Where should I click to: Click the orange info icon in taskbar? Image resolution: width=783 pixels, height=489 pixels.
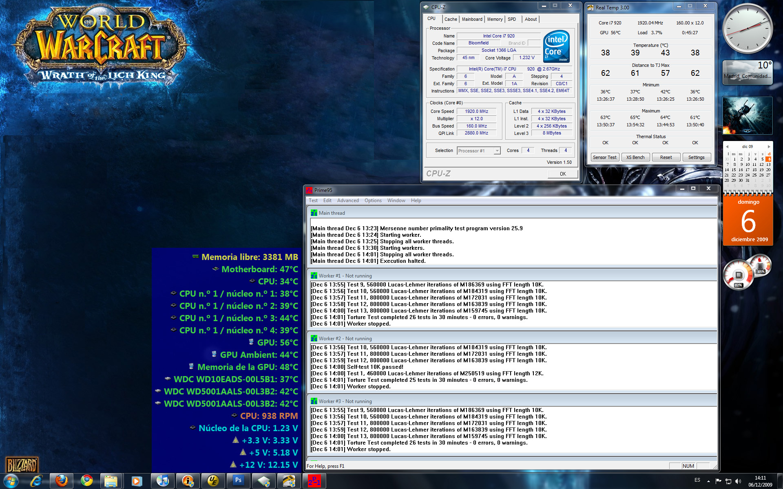point(188,481)
